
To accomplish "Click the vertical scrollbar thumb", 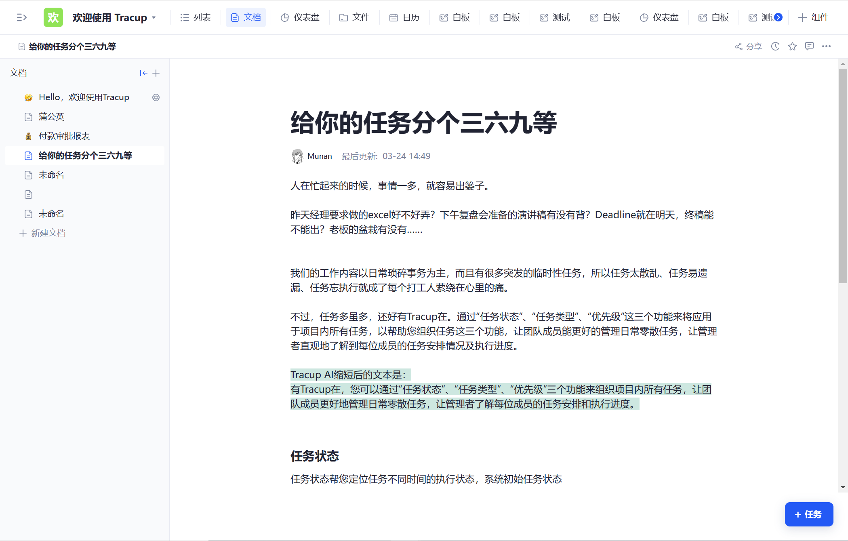I will [x=843, y=176].
